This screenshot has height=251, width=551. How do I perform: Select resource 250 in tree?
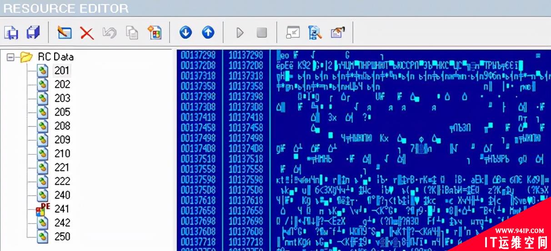click(62, 236)
